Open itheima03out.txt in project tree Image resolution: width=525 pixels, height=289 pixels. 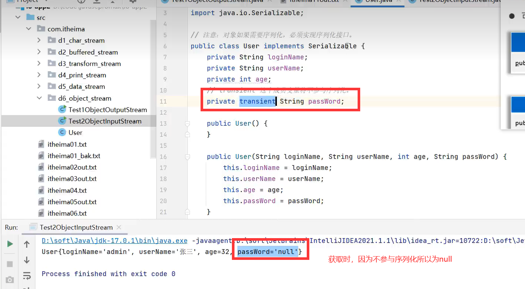pos(72,178)
